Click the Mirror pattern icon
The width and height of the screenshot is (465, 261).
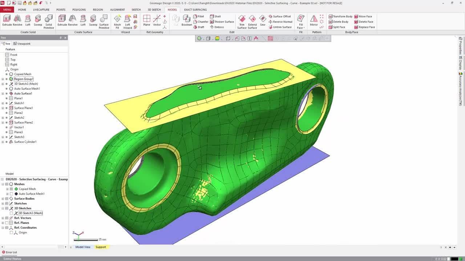pos(314,21)
